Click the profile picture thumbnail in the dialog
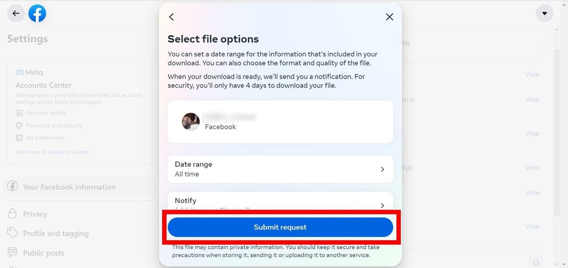 point(190,122)
